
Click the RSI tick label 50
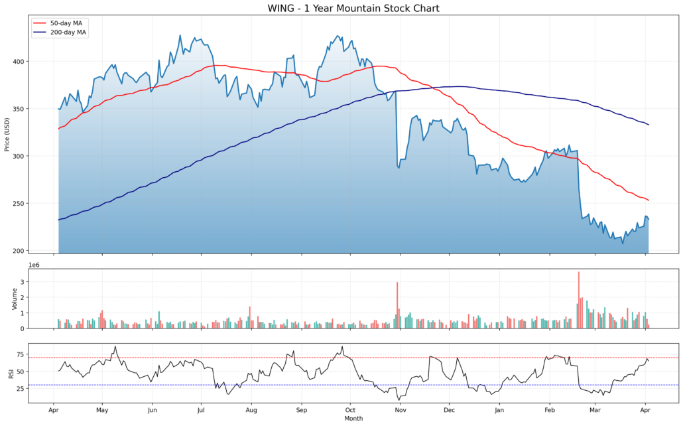[x=21, y=372]
